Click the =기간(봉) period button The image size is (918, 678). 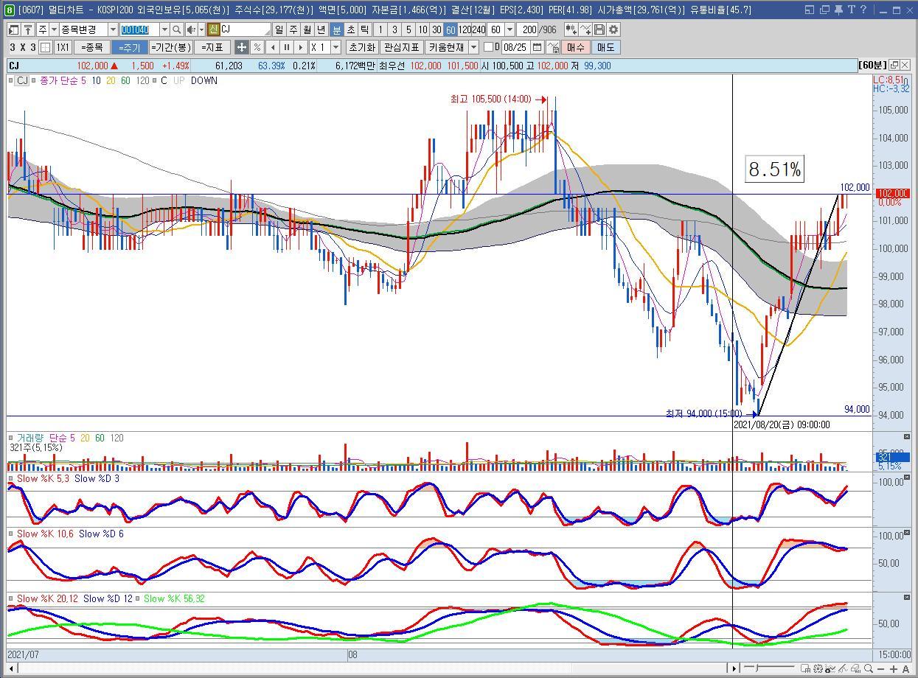click(x=170, y=47)
